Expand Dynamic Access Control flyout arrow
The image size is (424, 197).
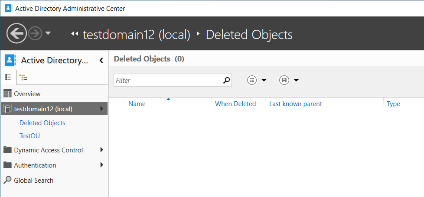(x=102, y=149)
